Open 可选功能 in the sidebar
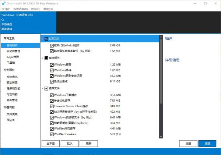 [12, 94]
